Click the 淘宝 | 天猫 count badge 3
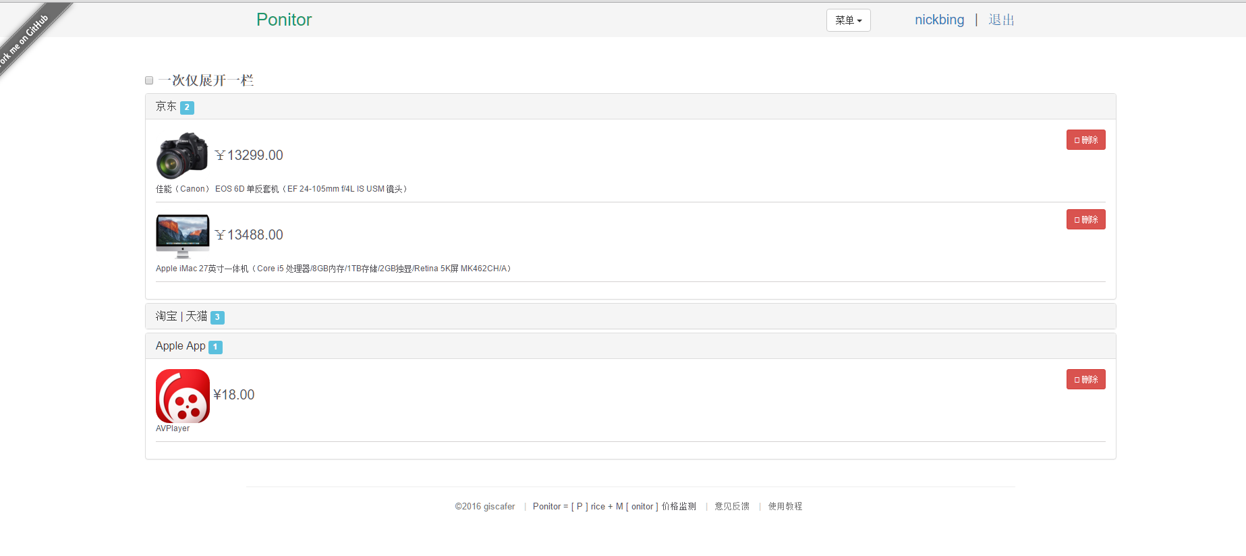The width and height of the screenshot is (1246, 556). (x=217, y=317)
